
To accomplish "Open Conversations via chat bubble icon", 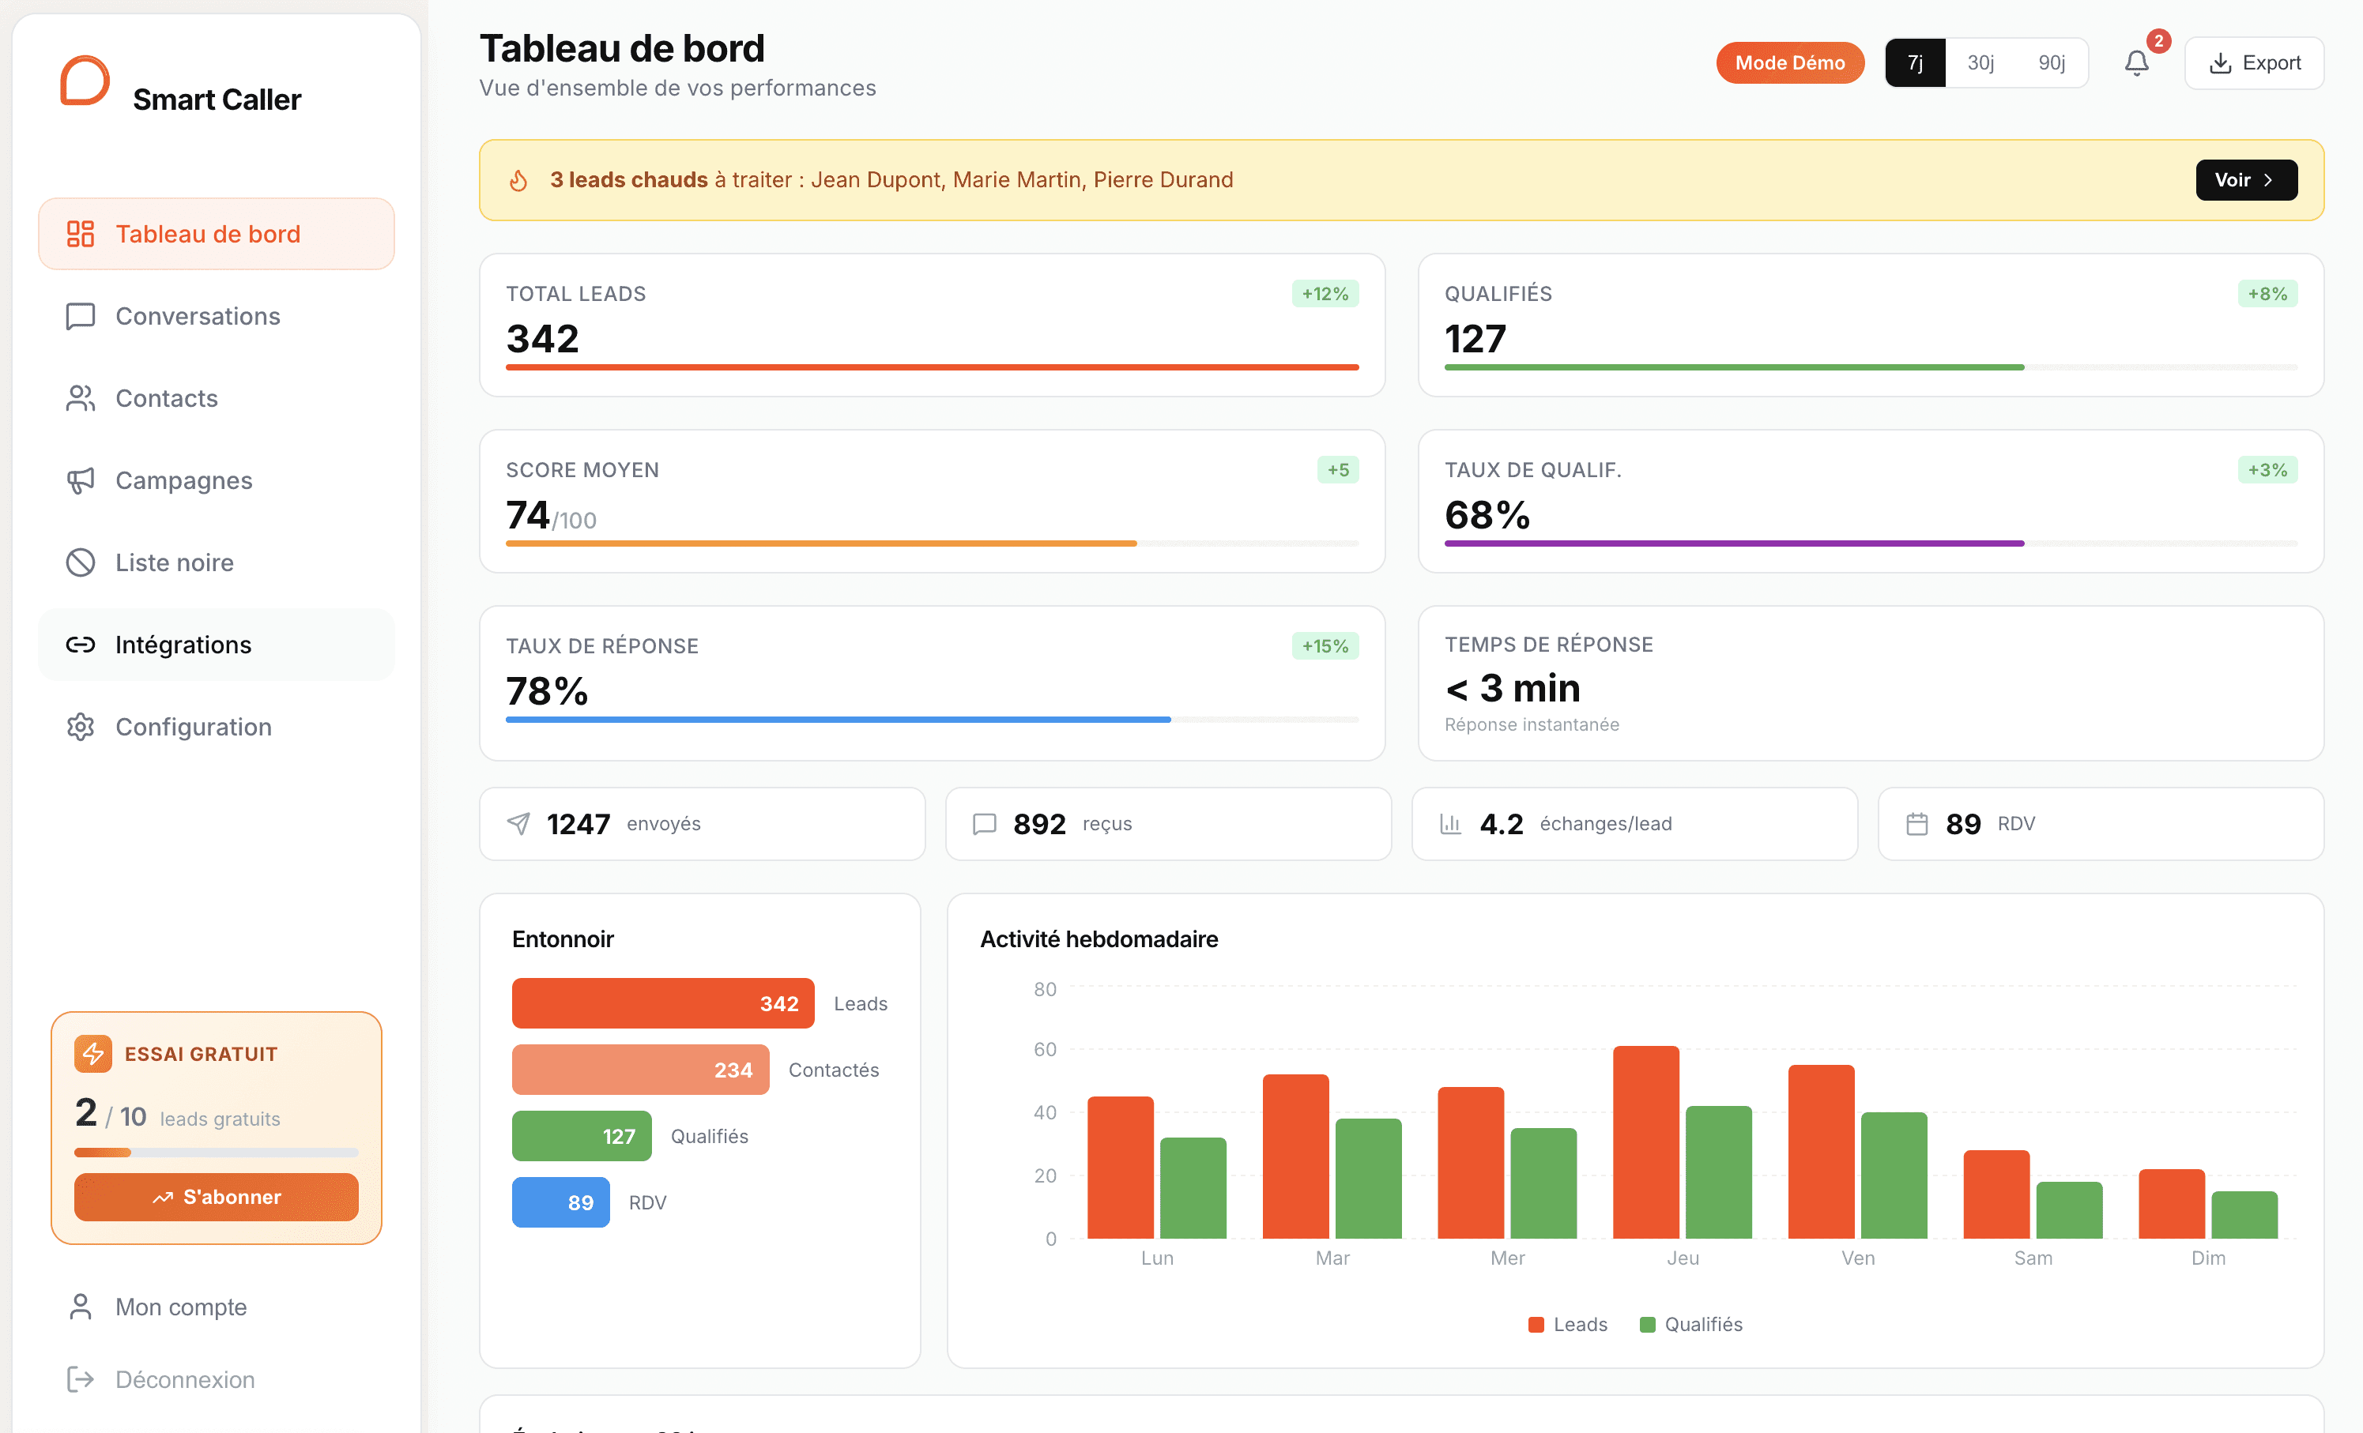I will [81, 316].
